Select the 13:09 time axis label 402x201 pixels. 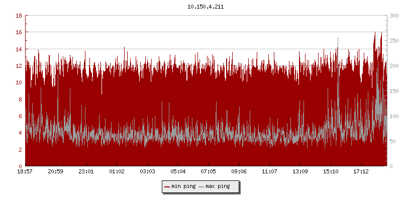(x=300, y=172)
